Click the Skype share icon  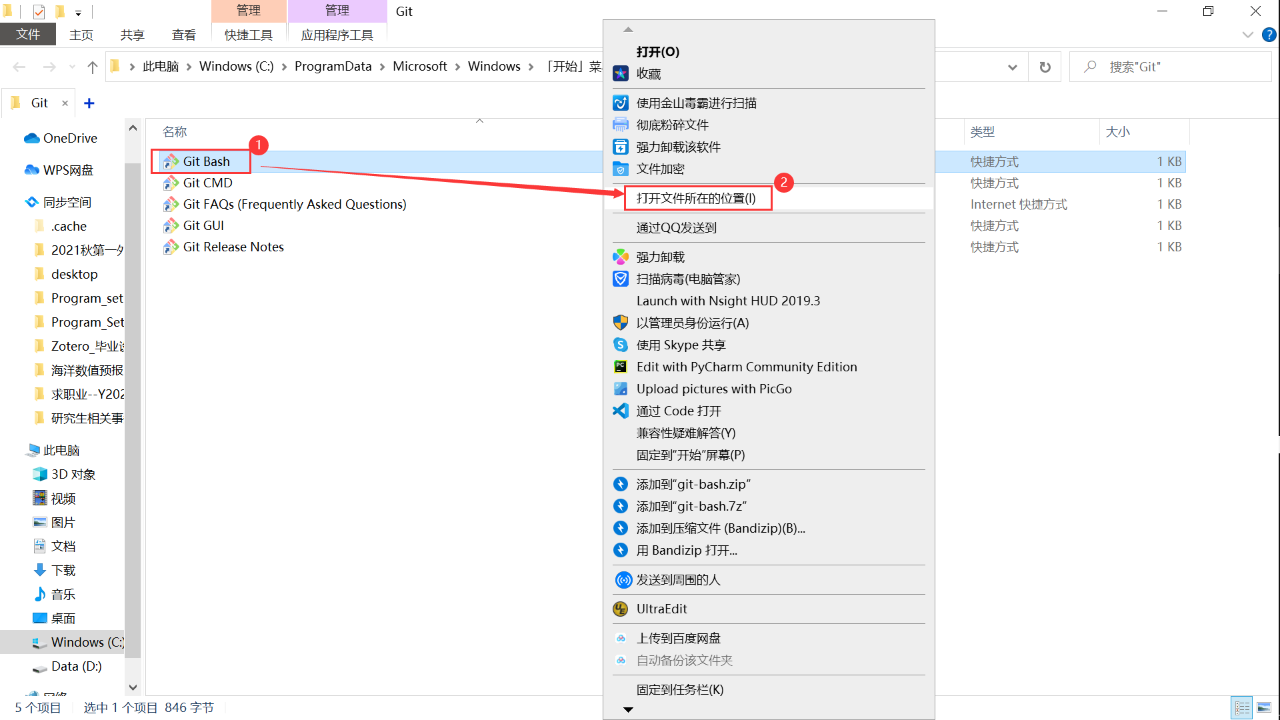[x=621, y=345]
